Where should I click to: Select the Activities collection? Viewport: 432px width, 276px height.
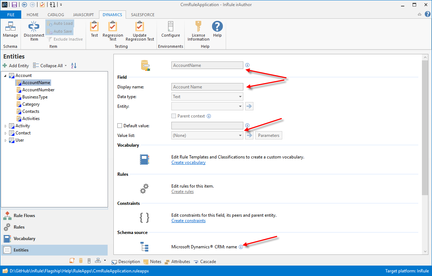tap(28, 119)
